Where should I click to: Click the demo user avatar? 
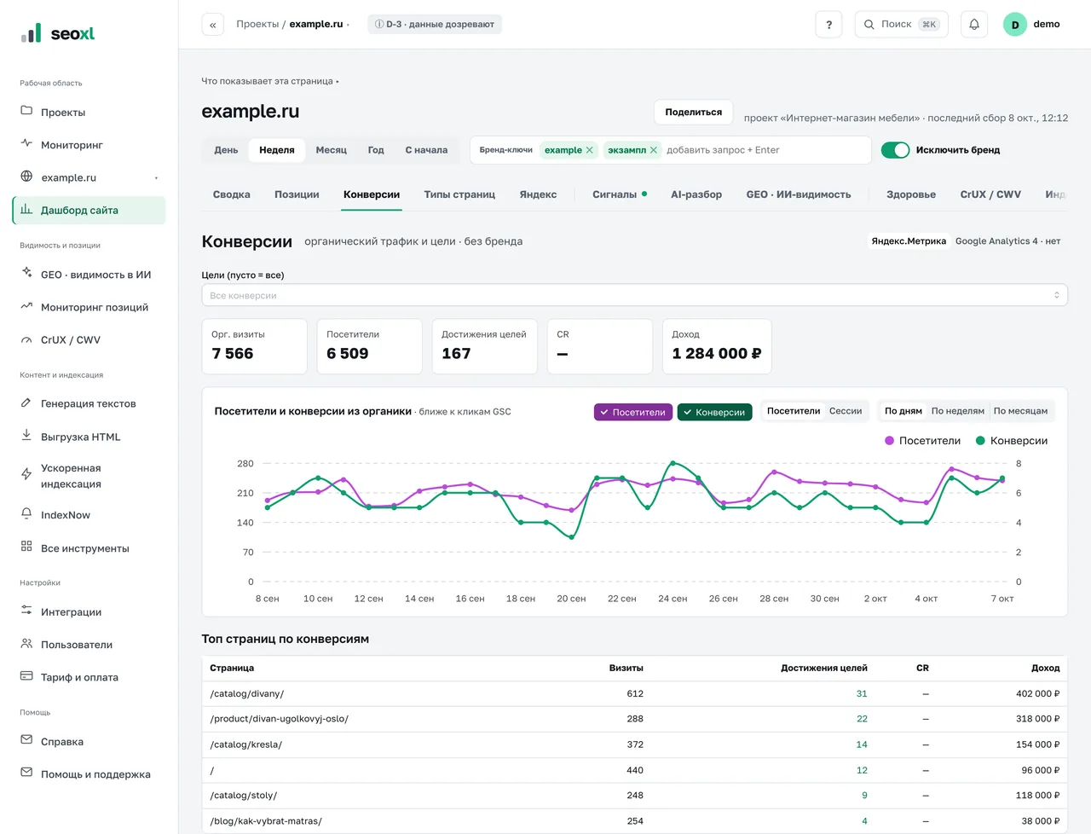tap(1014, 25)
